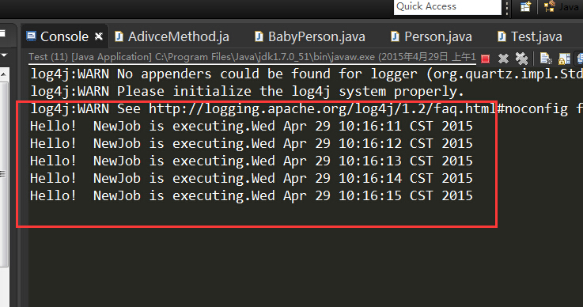Image resolution: width=583 pixels, height=307 pixels.
Task: Focus the Quick Access search field
Action: [447, 6]
